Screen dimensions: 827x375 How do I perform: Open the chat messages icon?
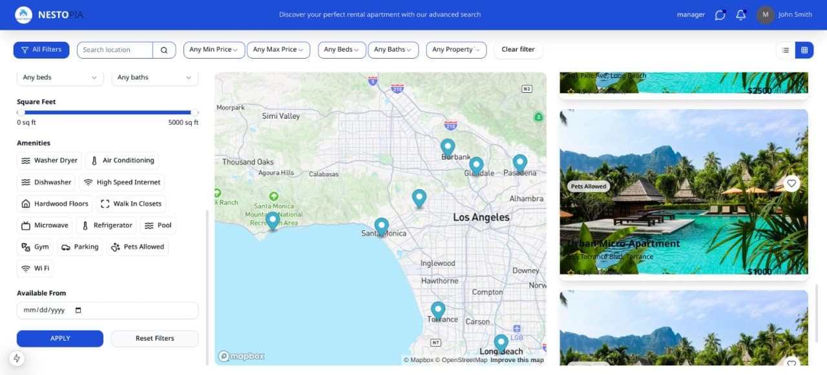coord(720,15)
